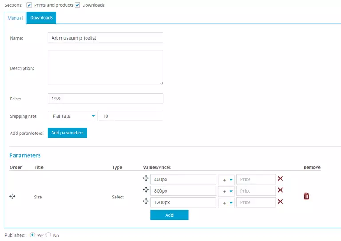Uncheck the Downloads section checkbox
This screenshot has width=341, height=241.
pos(77,5)
